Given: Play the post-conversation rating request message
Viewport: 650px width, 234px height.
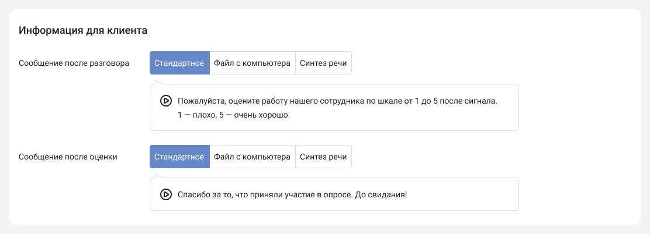Looking at the screenshot, I should click(165, 101).
